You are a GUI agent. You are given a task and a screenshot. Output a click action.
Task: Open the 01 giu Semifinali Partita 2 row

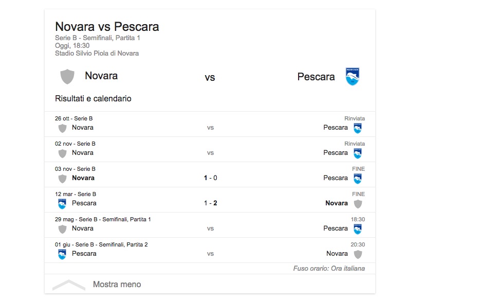pyautogui.click(x=210, y=250)
